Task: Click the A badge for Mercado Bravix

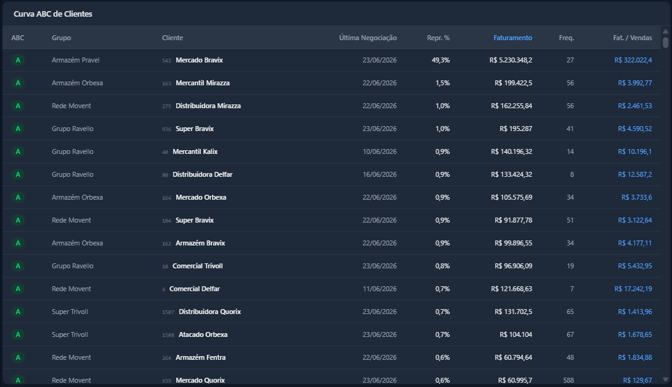Action: 18,60
